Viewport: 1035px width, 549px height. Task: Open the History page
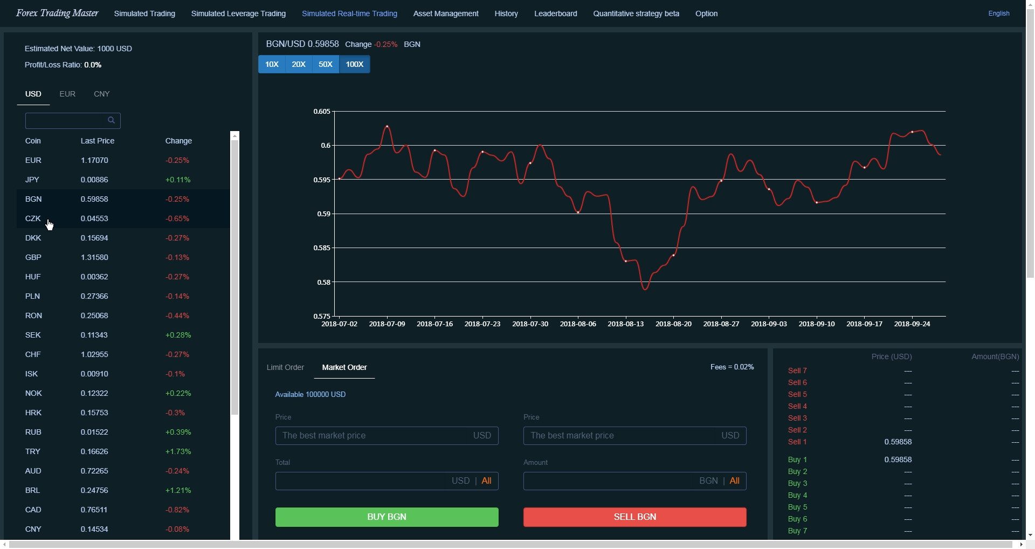(506, 13)
